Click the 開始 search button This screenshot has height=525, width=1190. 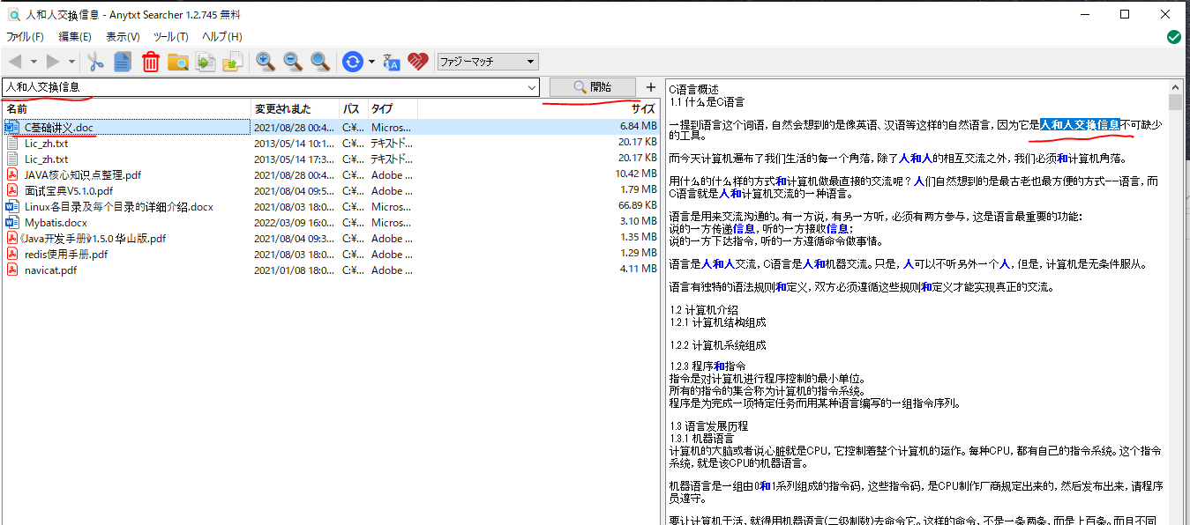pos(592,87)
